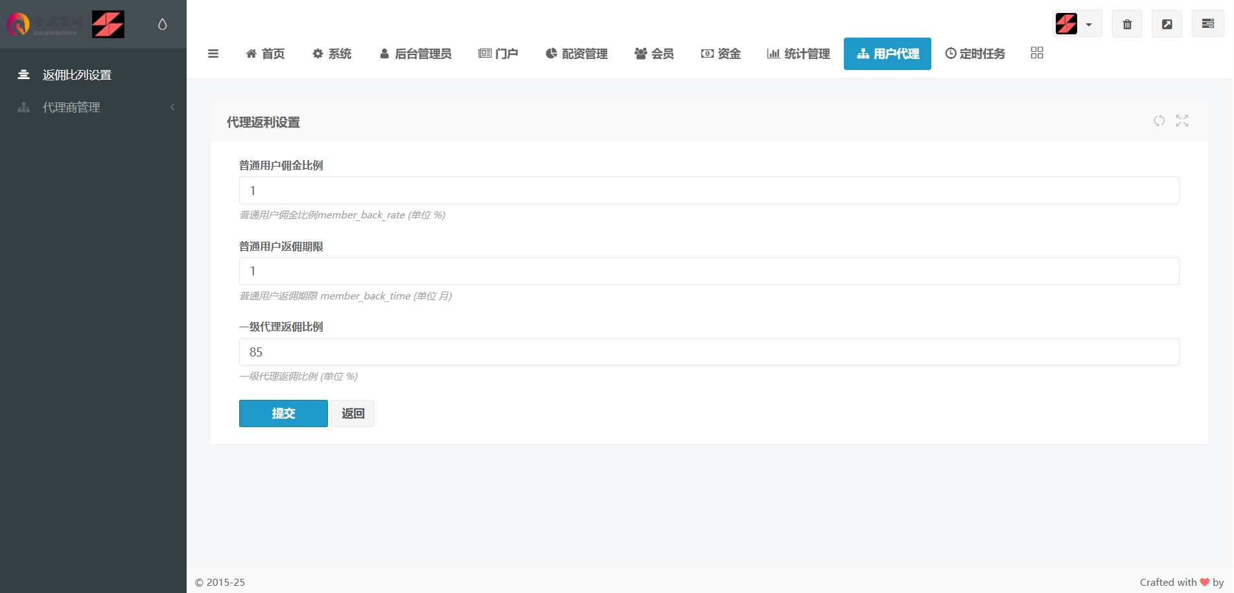Switch to the 配资管理 tab

click(577, 54)
